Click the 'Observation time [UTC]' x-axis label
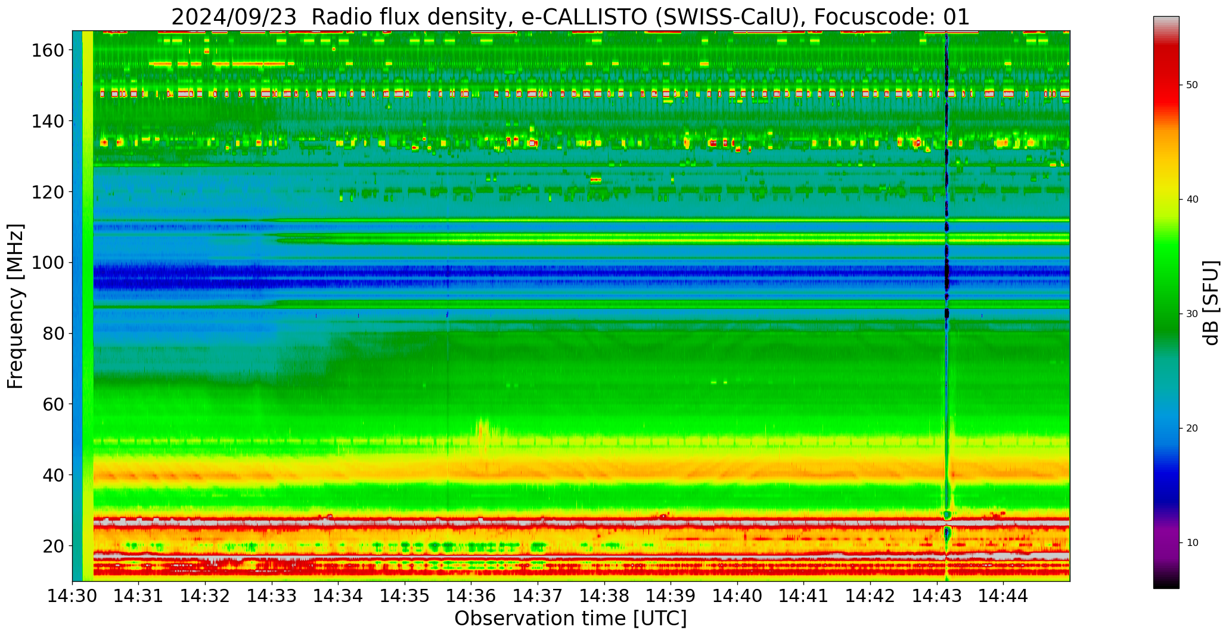1229x636 pixels. tap(570, 618)
